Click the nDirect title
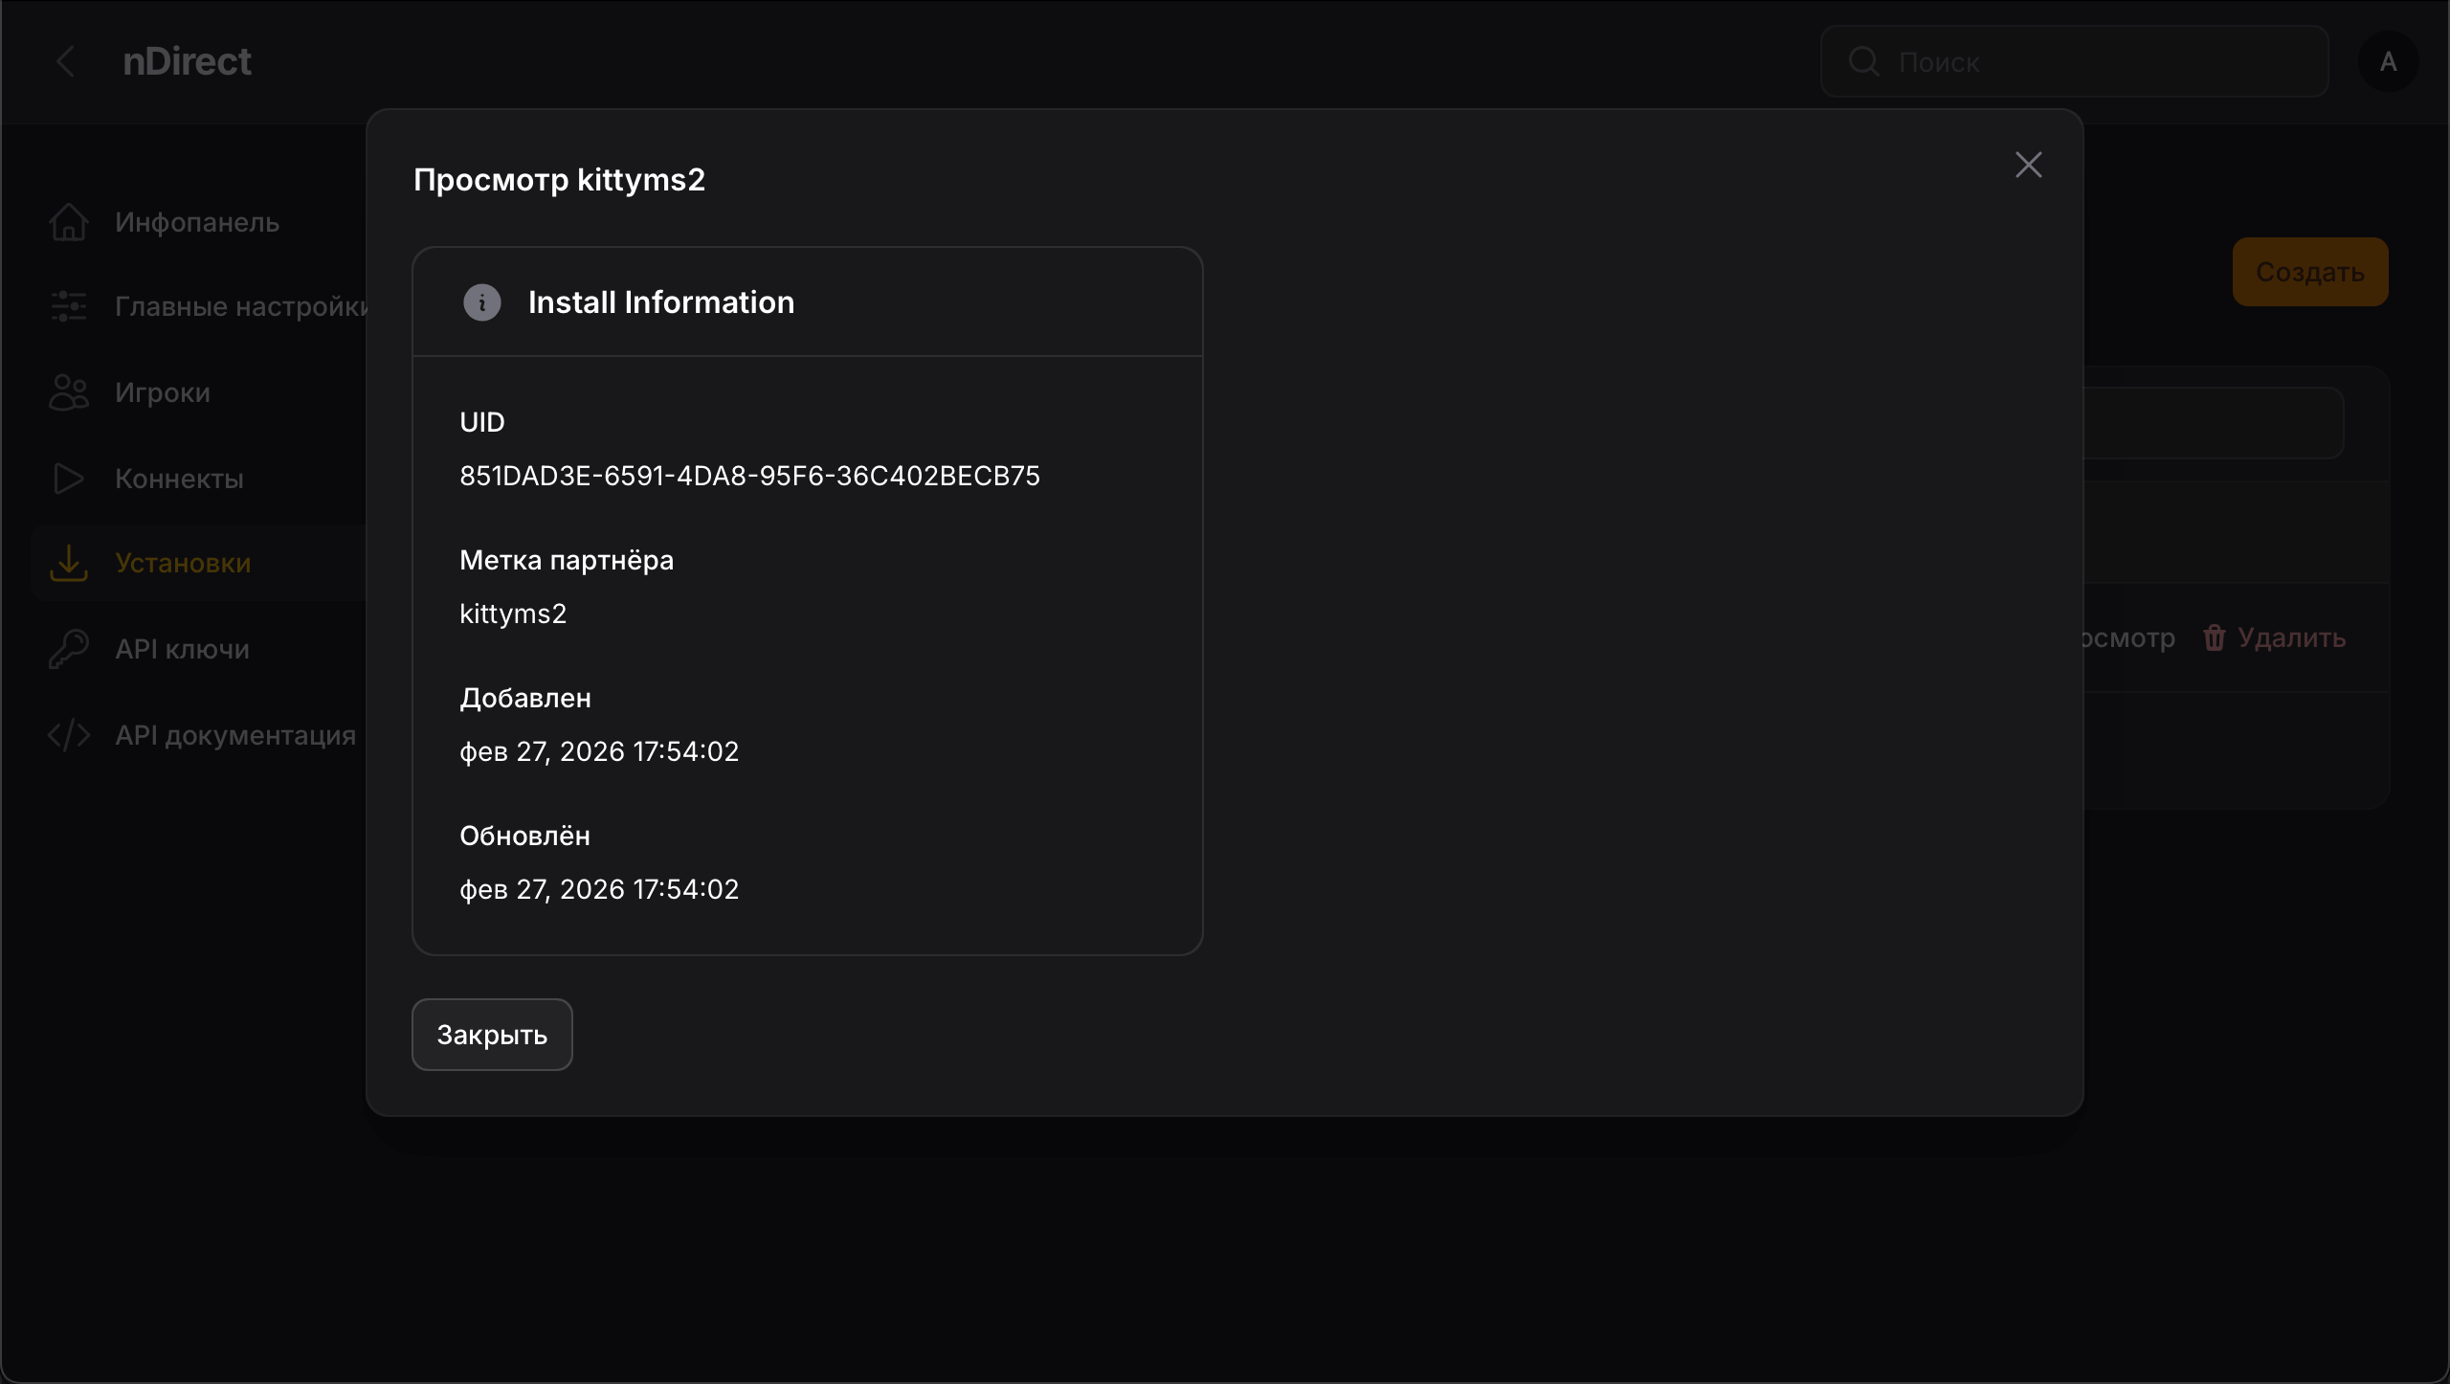Image resolution: width=2450 pixels, height=1384 pixels. pyautogui.click(x=187, y=61)
